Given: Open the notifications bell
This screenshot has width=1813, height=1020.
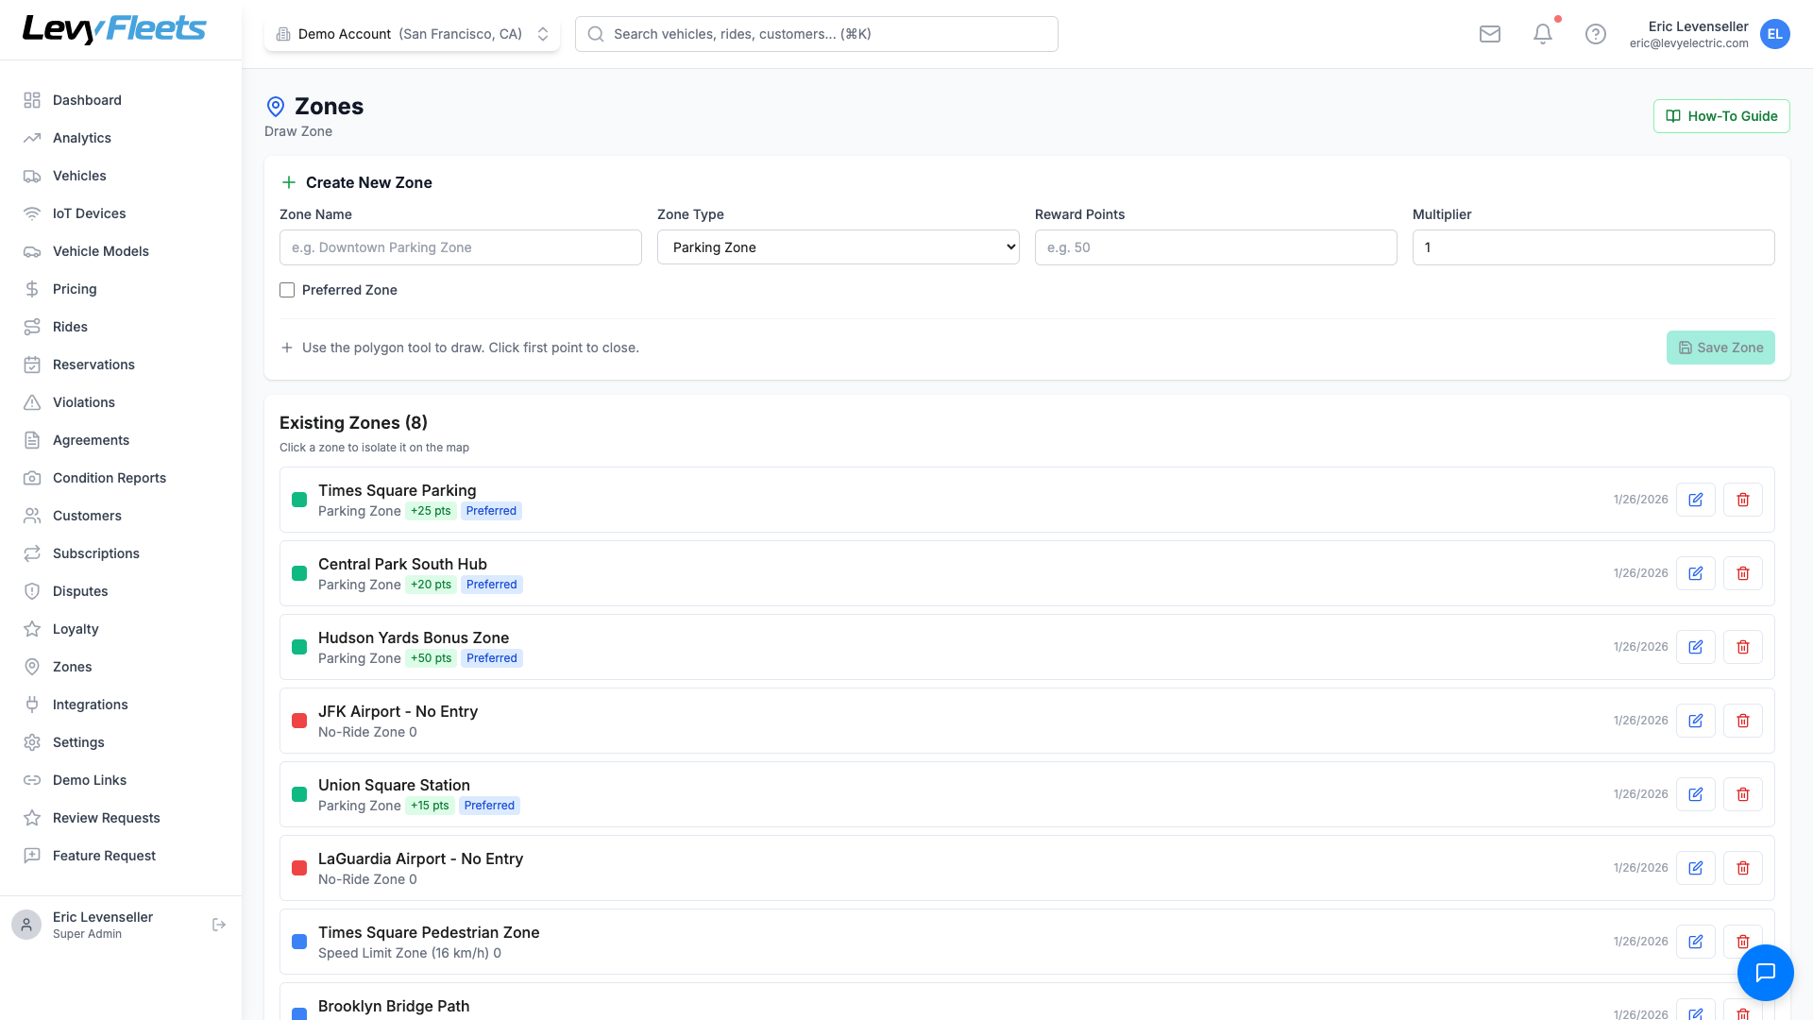Looking at the screenshot, I should pos(1543,34).
